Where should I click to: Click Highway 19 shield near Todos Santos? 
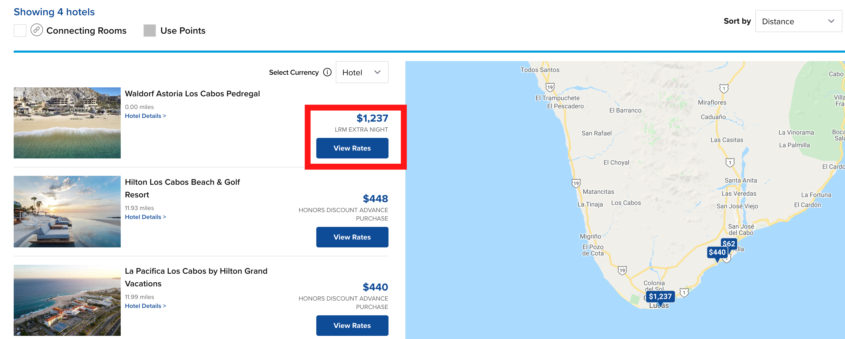coord(550,87)
